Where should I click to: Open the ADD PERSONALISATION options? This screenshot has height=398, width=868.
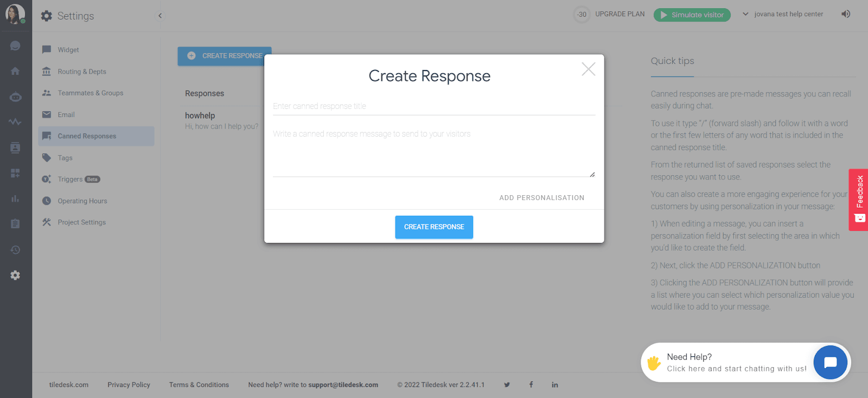(541, 198)
